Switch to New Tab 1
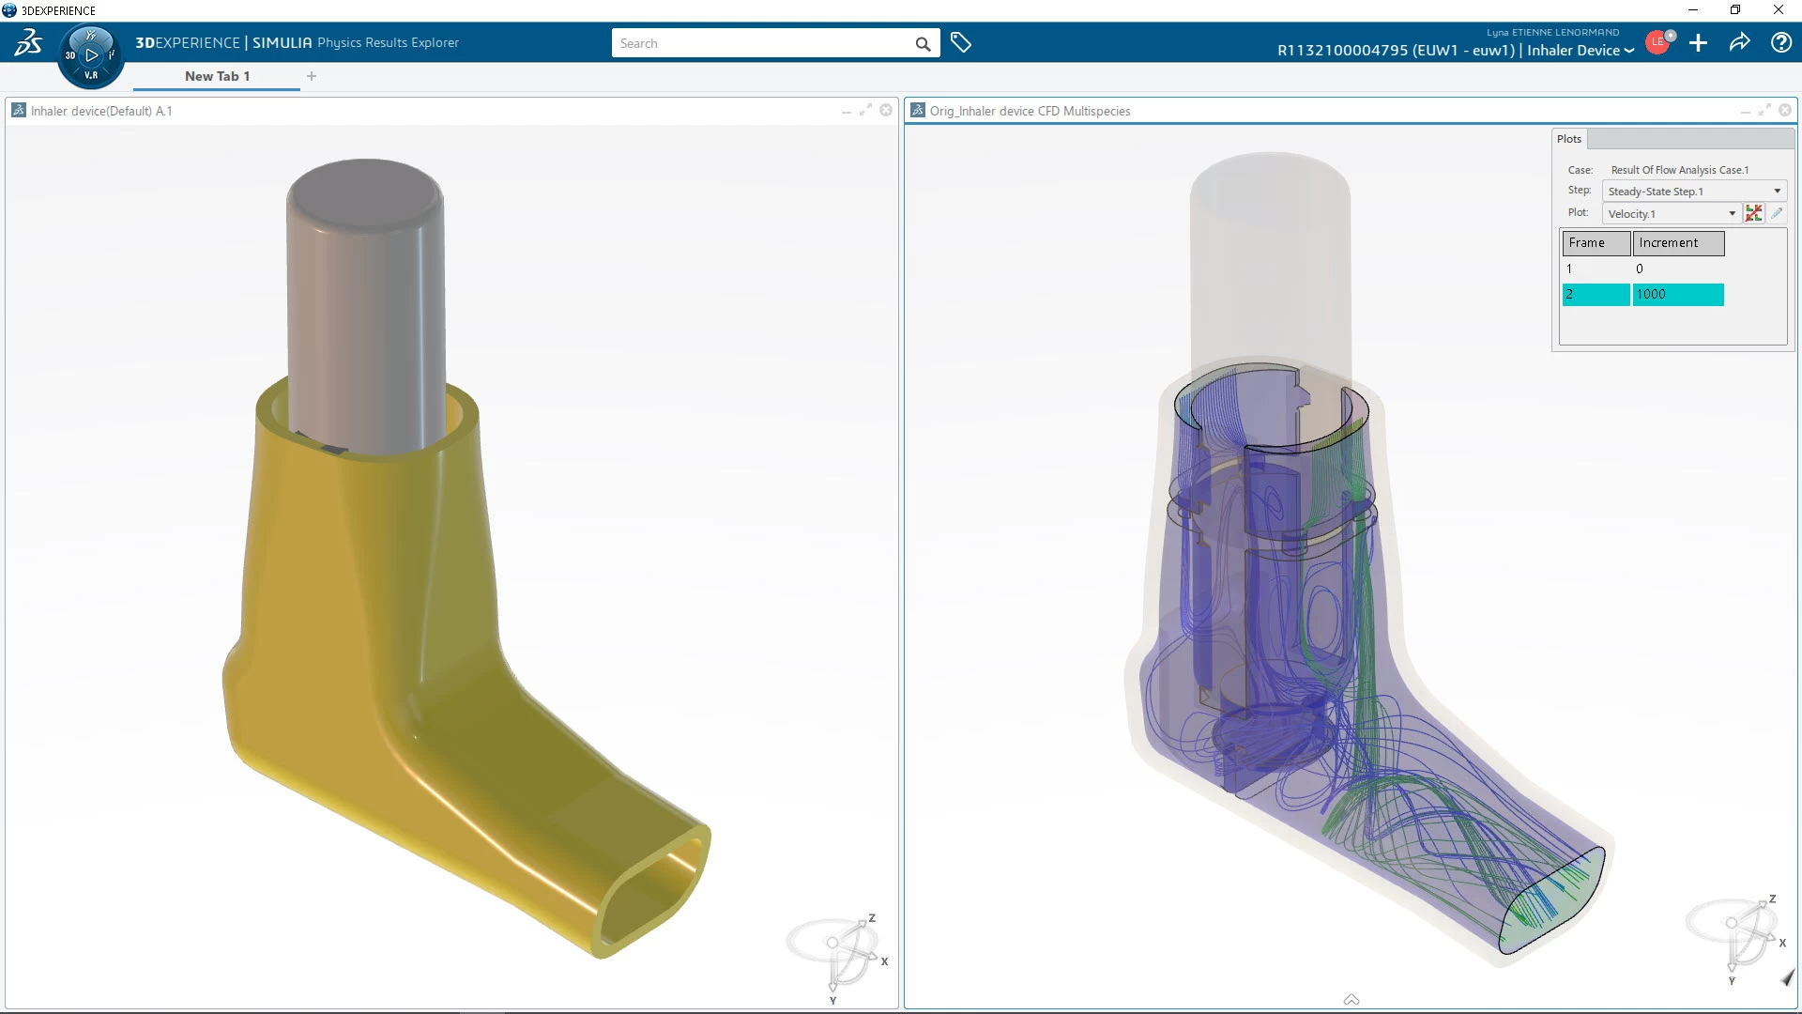Image resolution: width=1802 pixels, height=1014 pixels. click(x=217, y=76)
